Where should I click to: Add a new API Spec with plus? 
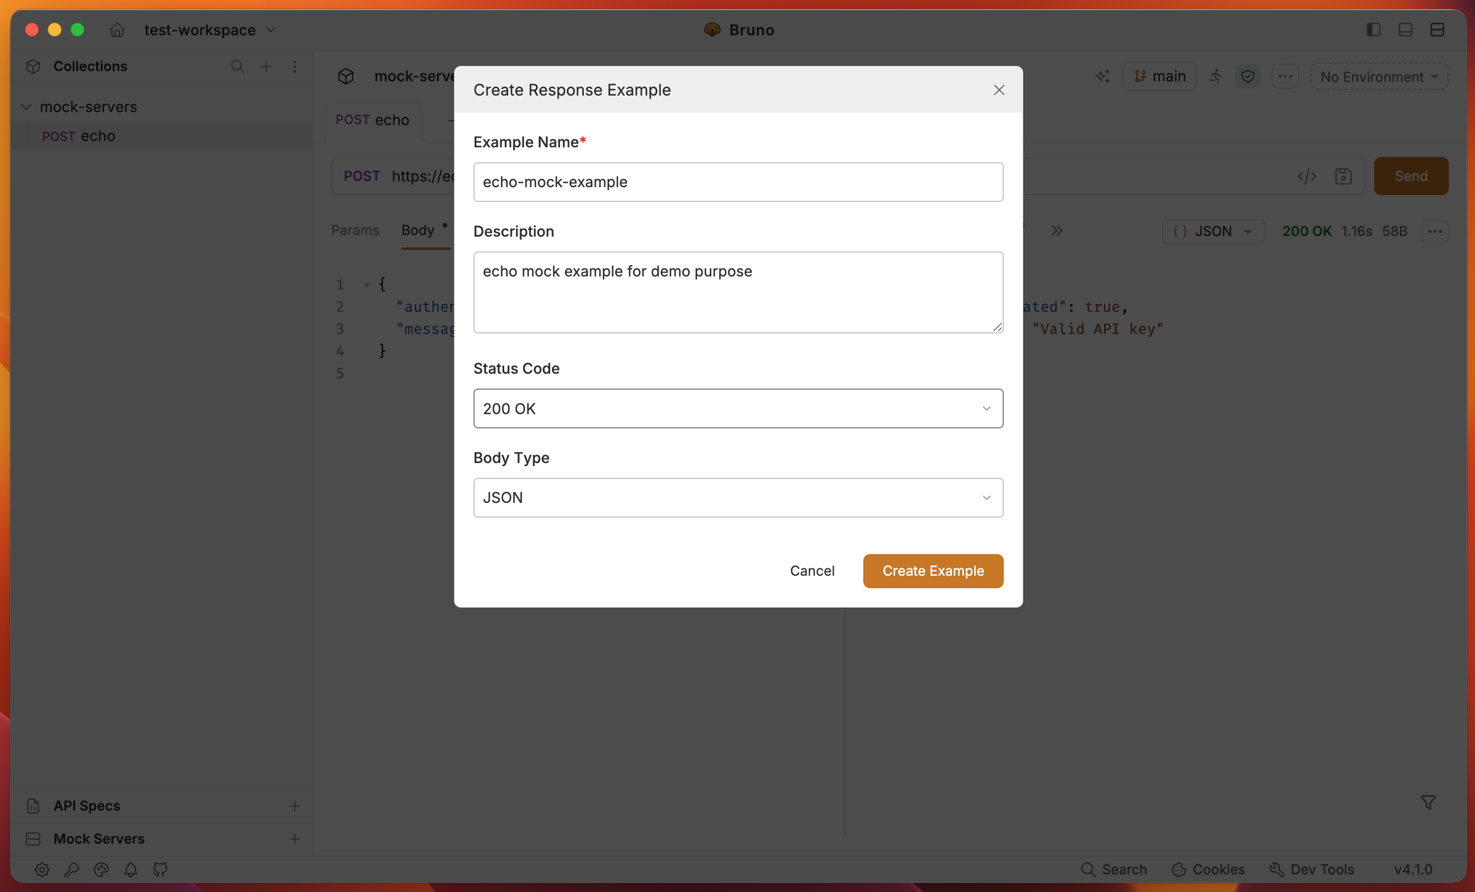tap(295, 807)
